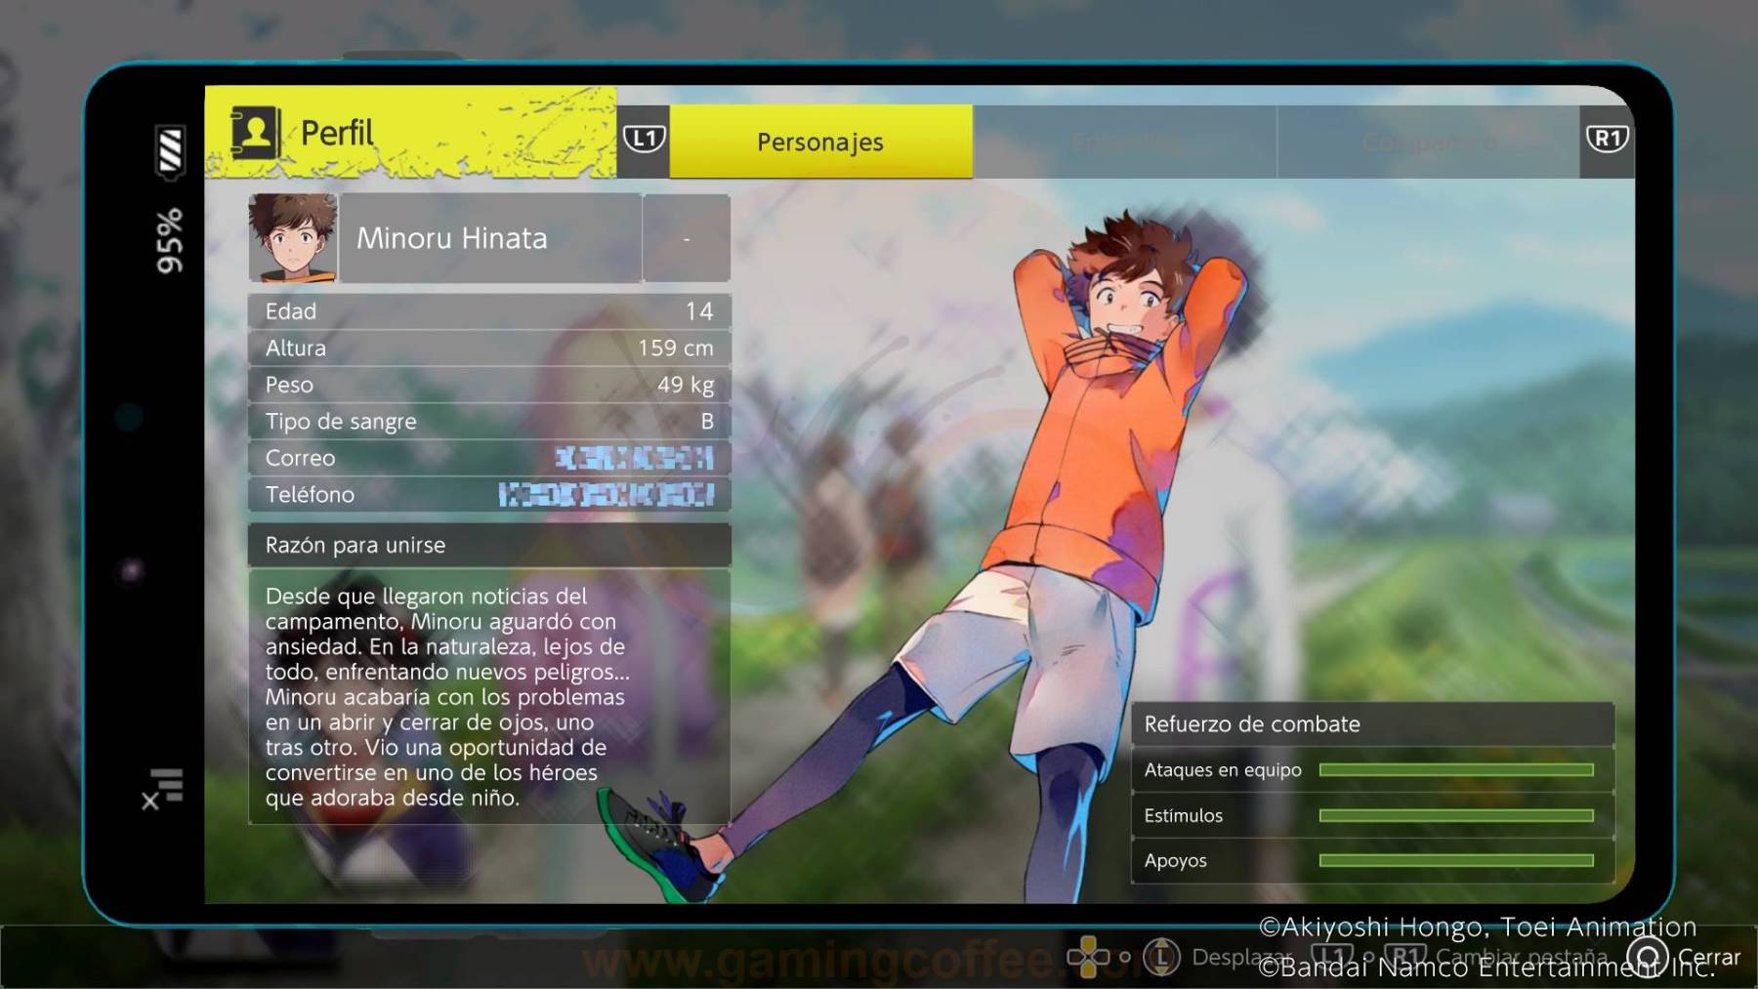The height and width of the screenshot is (989, 1758).
Task: Click the Perfil contact card icon
Action: point(255,133)
